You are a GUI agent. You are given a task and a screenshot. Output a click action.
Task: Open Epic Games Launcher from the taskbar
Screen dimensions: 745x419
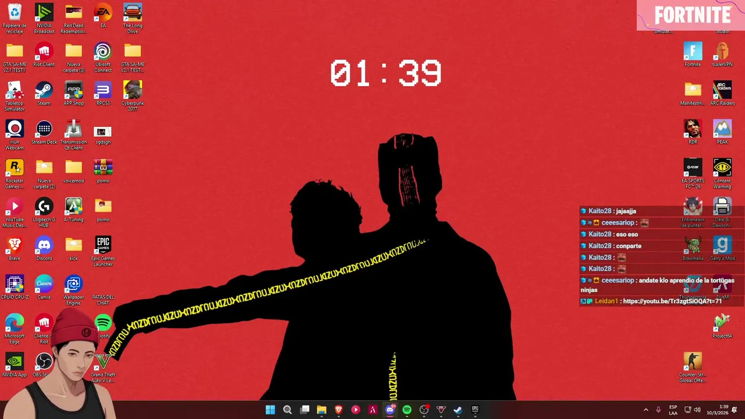point(475,410)
